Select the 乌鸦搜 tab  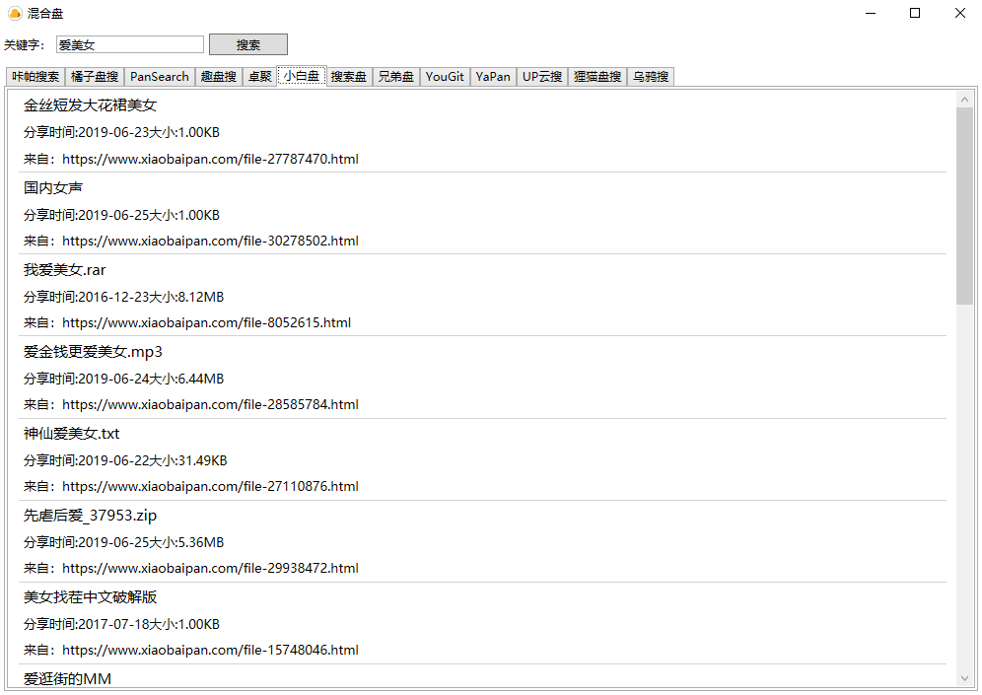click(x=651, y=77)
